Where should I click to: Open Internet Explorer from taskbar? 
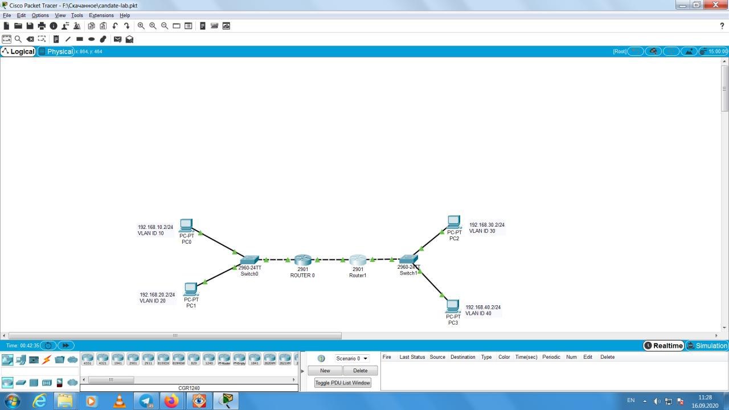[x=40, y=401]
